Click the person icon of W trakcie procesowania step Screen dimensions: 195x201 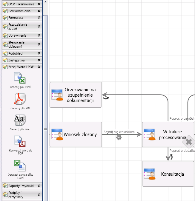coord(150,134)
